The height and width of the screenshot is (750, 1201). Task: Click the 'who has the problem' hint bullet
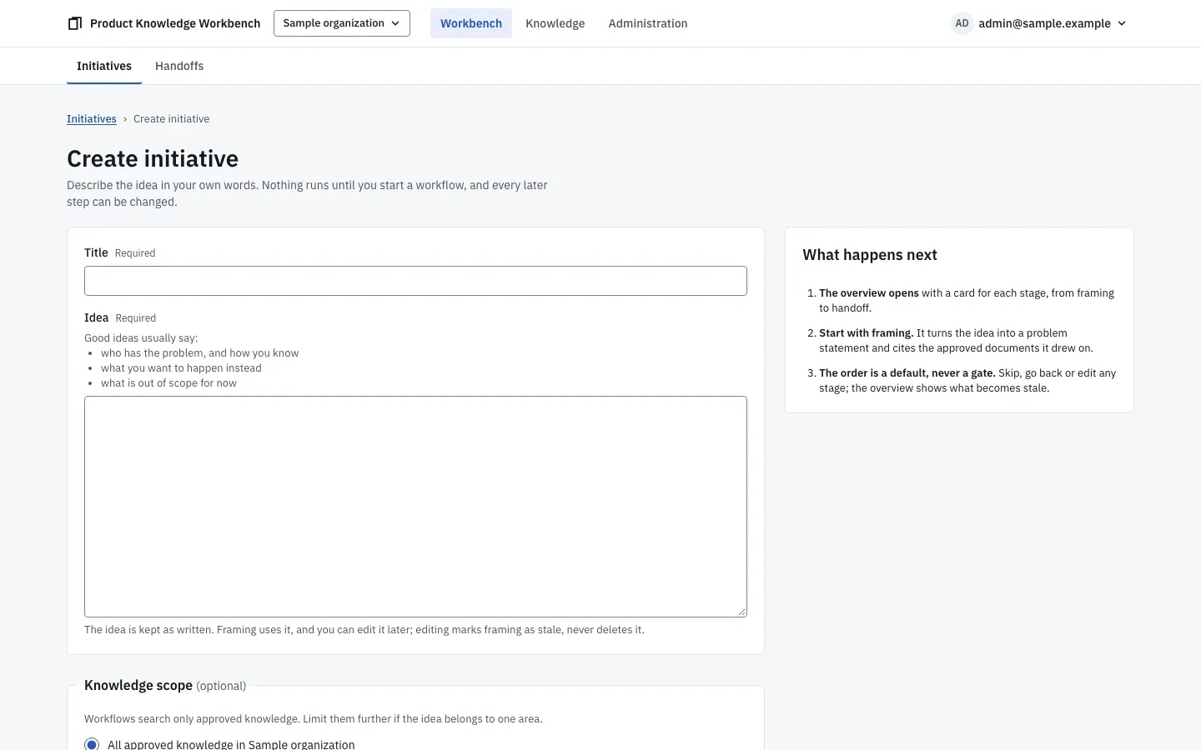click(199, 353)
